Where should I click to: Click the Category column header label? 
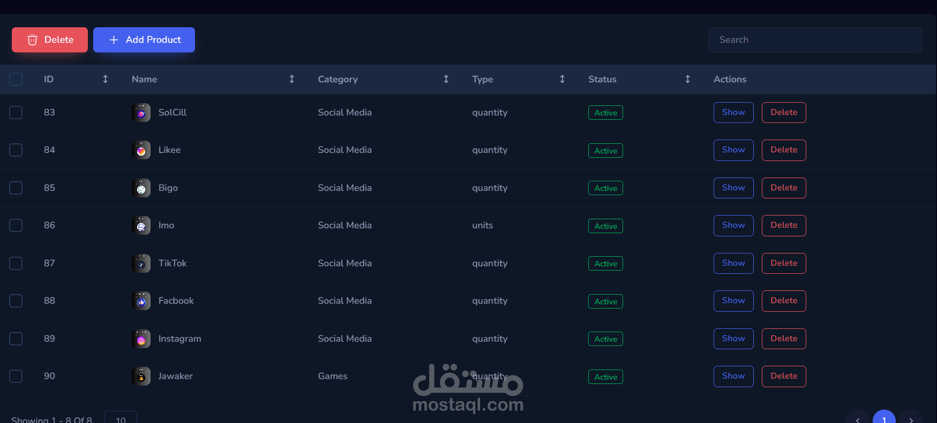click(338, 79)
